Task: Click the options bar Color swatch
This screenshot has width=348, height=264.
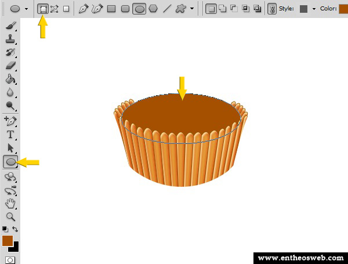Action: (x=343, y=9)
